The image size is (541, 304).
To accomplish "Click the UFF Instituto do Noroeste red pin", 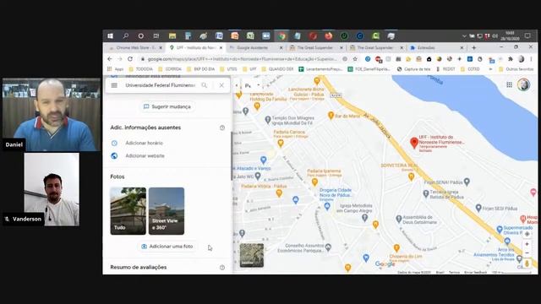I will pos(414,143).
